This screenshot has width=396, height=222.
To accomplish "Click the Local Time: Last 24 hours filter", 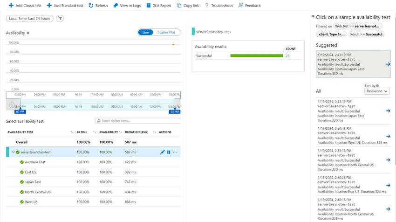I will pos(29,19).
